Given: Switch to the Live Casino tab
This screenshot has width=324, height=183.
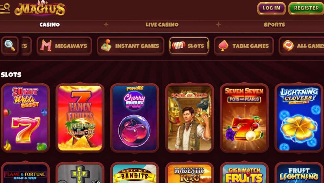Looking at the screenshot, I should [x=162, y=25].
